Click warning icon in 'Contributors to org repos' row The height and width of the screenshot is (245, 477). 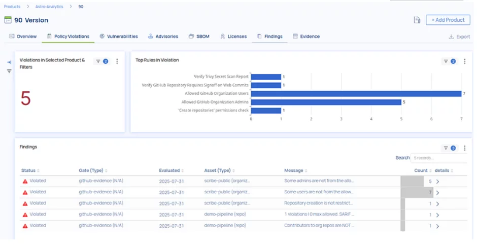coord(25,226)
